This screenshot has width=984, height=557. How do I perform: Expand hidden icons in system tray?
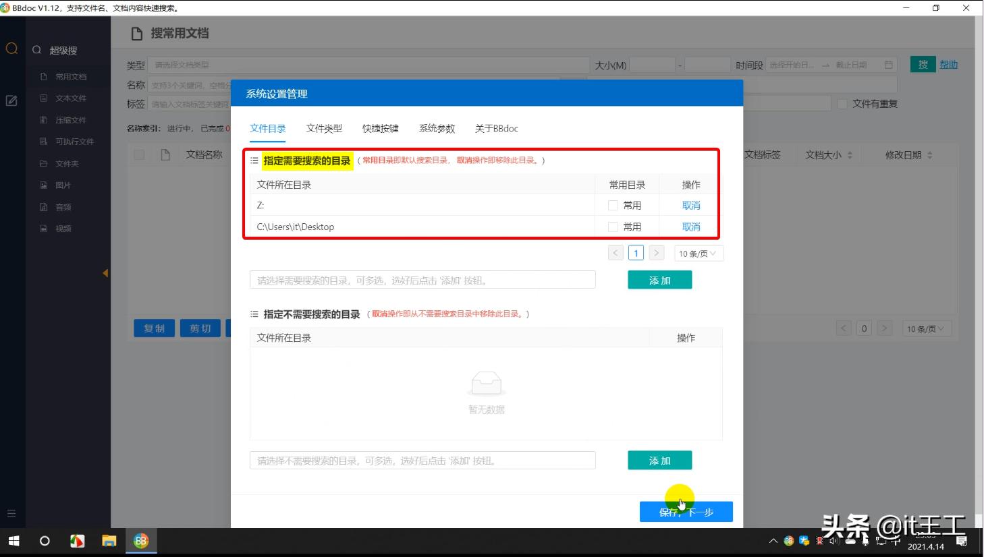tap(773, 540)
